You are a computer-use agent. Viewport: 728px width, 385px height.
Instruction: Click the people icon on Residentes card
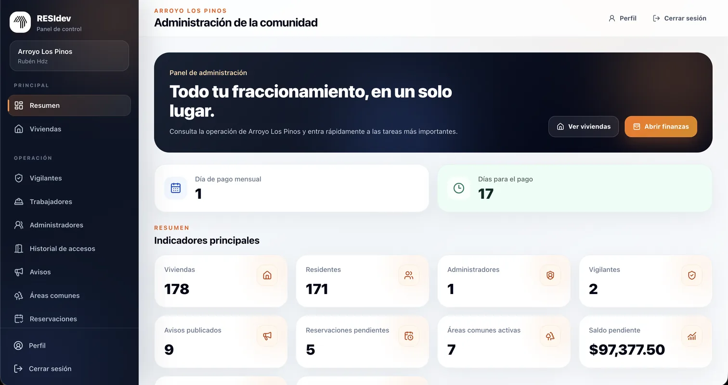pyautogui.click(x=409, y=275)
